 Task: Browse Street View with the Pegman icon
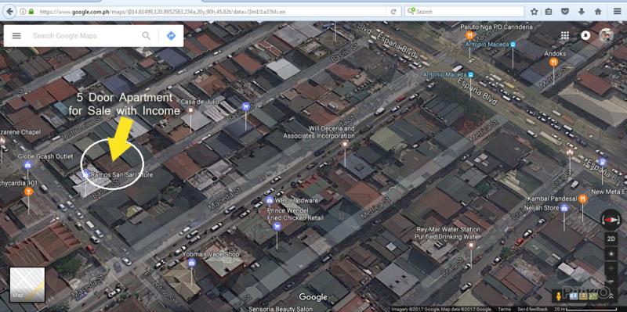[x=558, y=296]
